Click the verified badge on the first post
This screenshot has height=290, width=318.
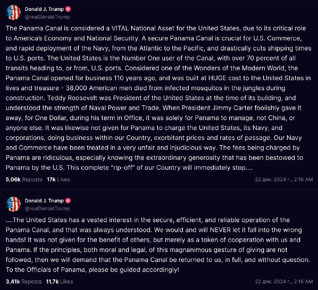click(x=68, y=9)
